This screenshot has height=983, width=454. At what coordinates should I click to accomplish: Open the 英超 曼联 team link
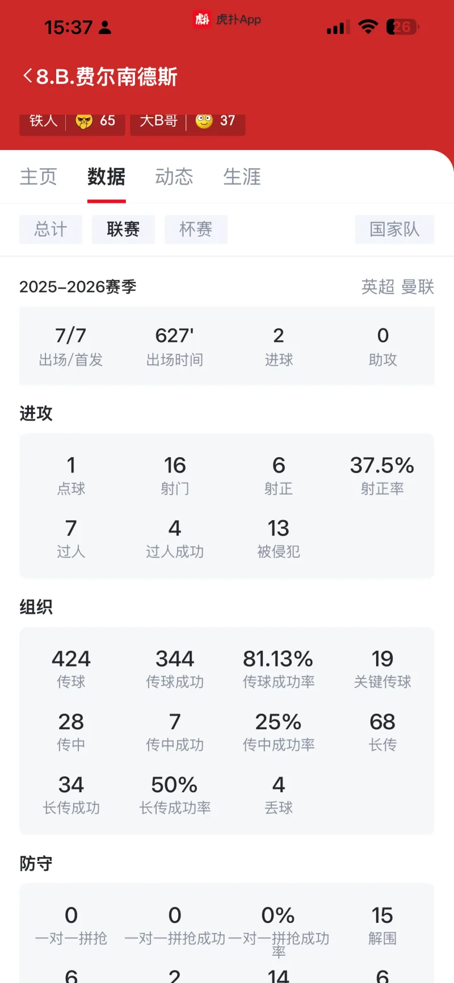(x=398, y=287)
